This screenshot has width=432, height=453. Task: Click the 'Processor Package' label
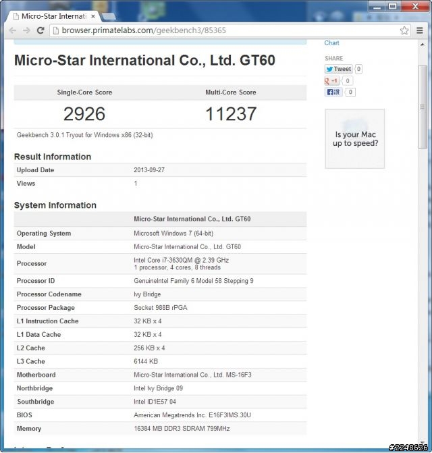coord(46,308)
